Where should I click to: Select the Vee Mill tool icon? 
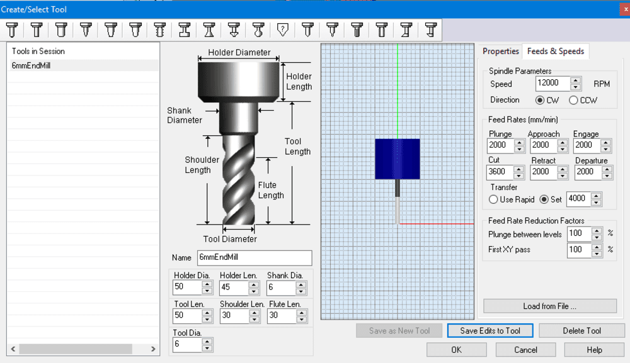(x=86, y=30)
